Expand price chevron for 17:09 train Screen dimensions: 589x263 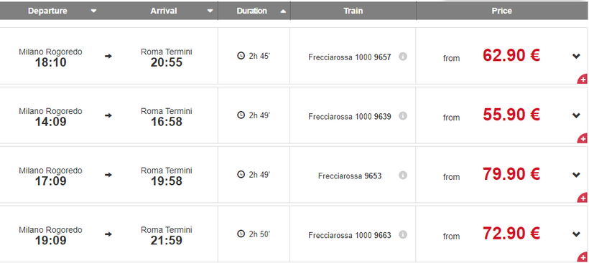tap(576, 175)
